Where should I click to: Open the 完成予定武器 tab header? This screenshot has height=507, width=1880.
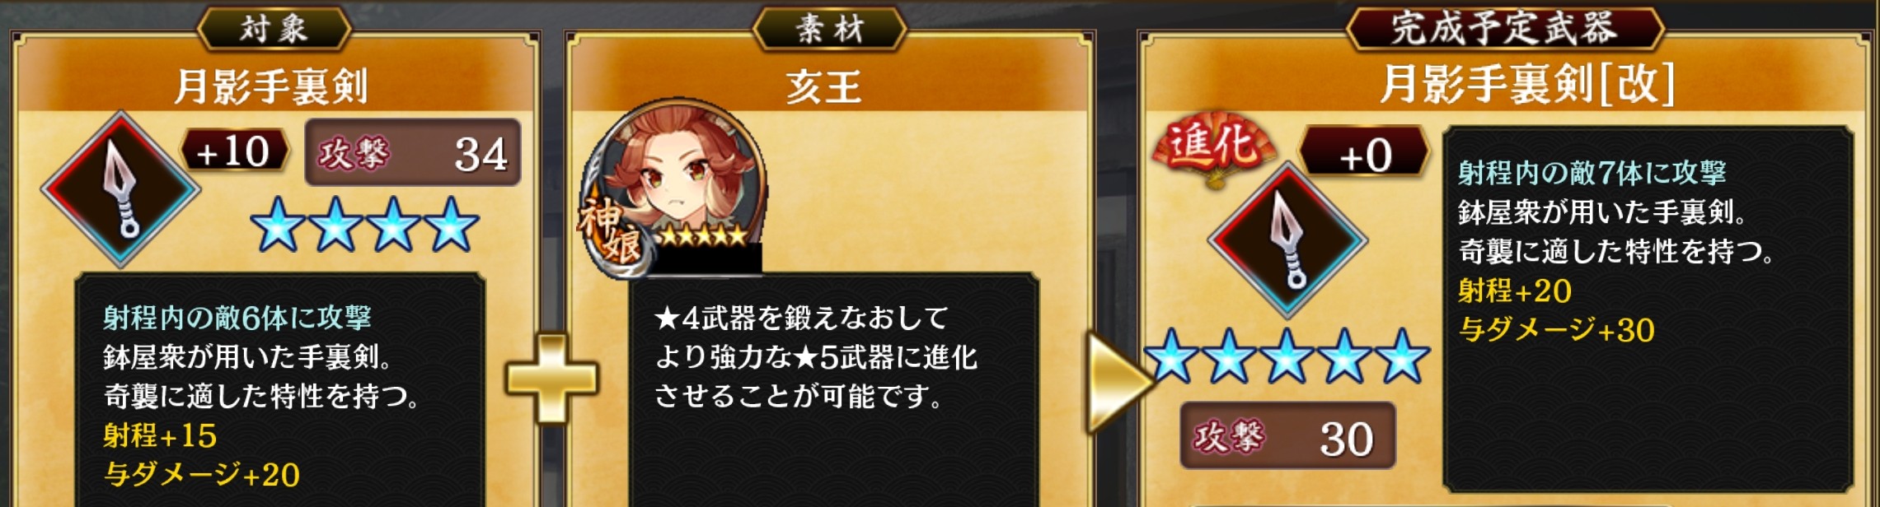[x=1505, y=28]
